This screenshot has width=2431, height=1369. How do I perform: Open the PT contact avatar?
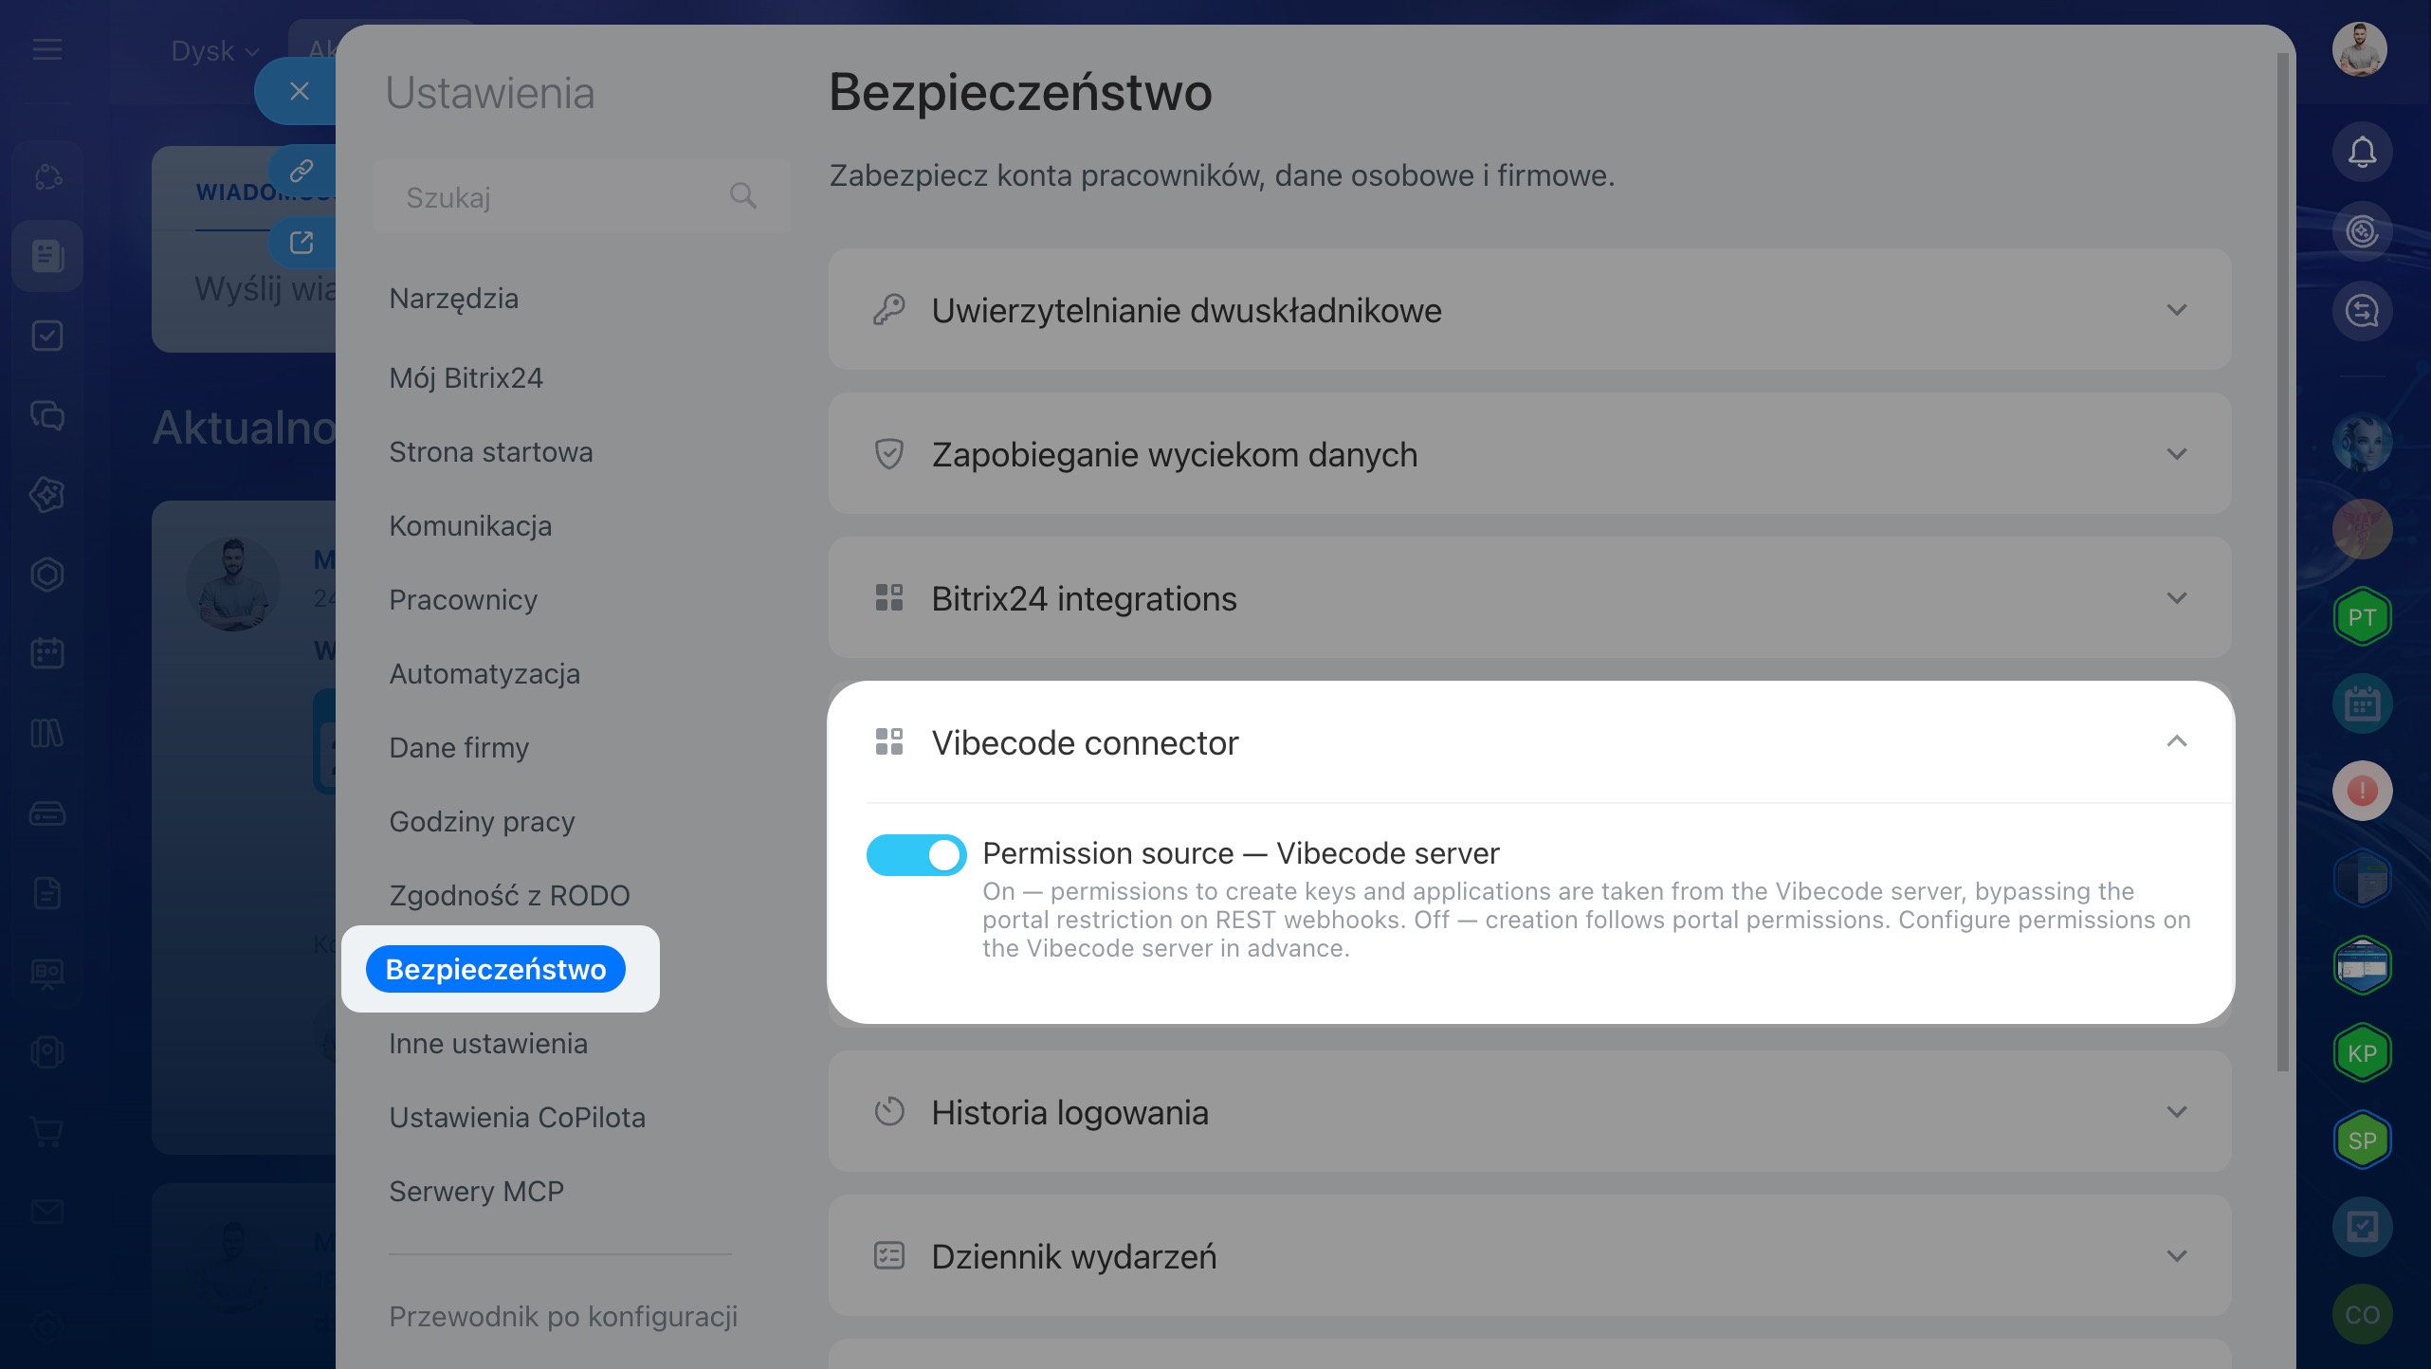(x=2362, y=617)
